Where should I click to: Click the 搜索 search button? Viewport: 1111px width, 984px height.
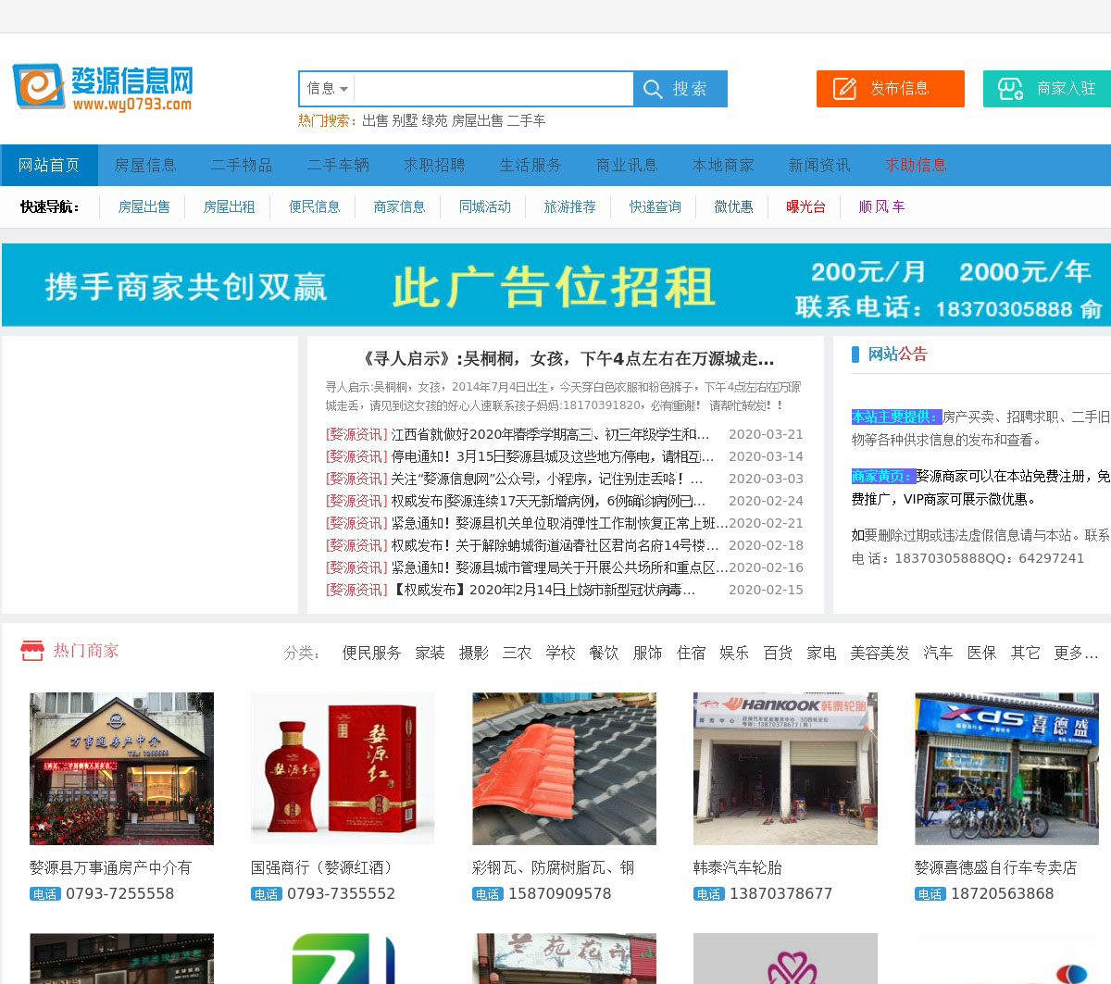pos(680,89)
